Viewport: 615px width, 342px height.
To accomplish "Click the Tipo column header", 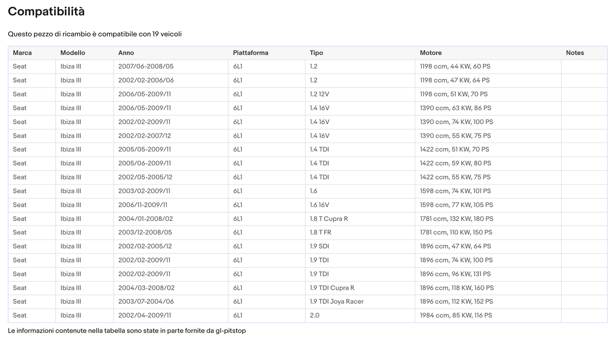I will pos(316,53).
